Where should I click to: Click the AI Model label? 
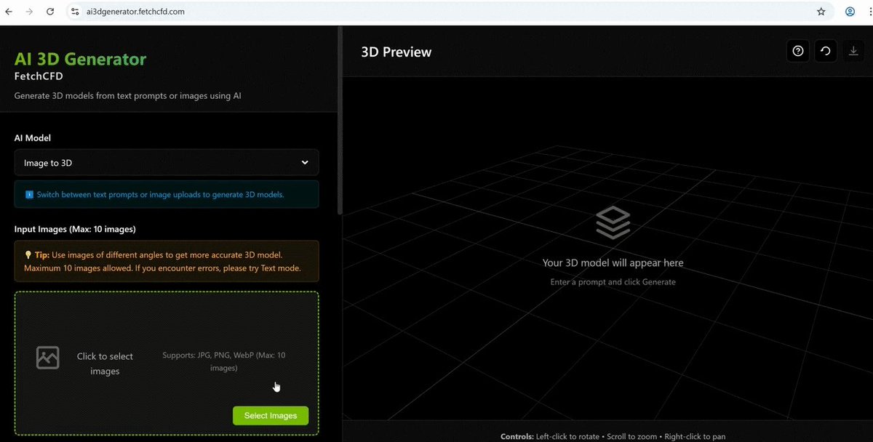(33, 137)
